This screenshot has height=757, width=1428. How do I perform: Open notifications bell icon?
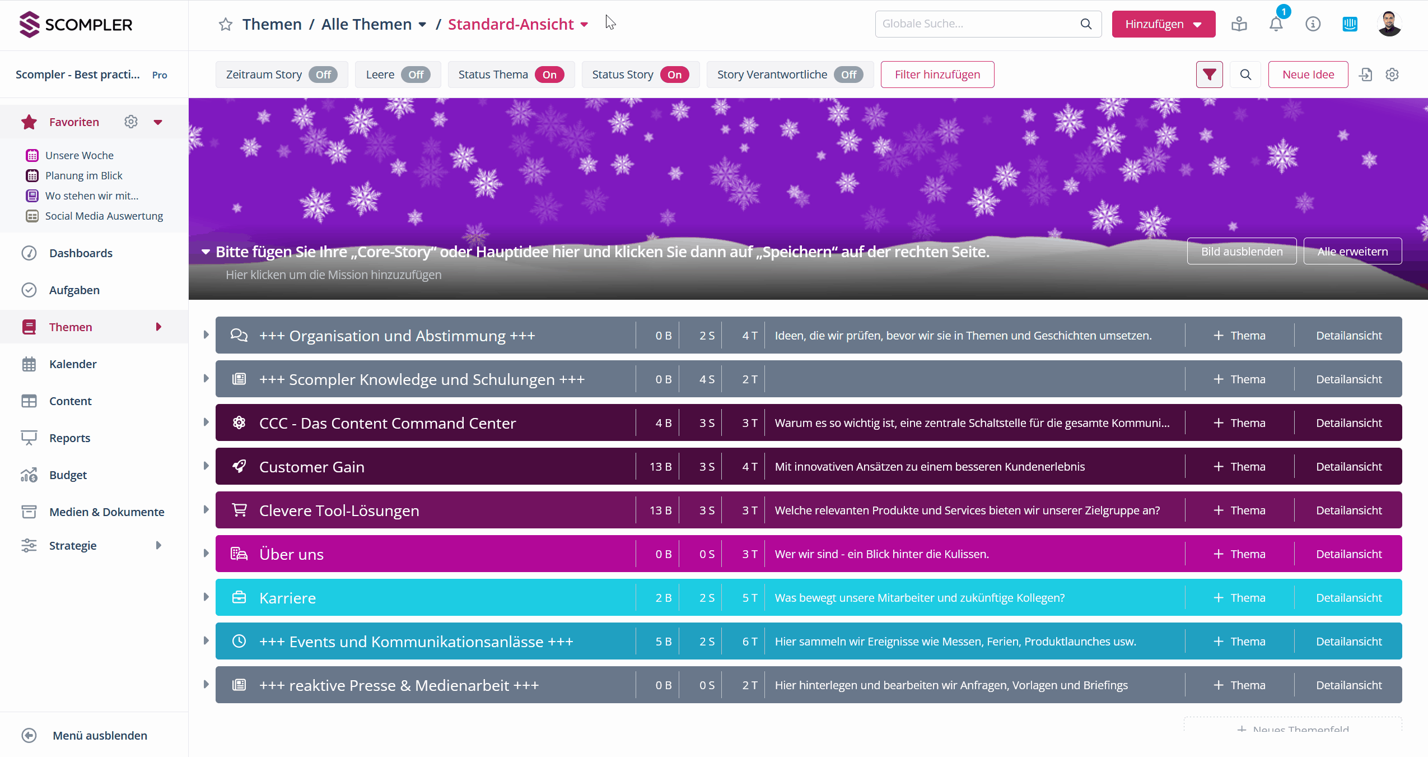tap(1276, 24)
